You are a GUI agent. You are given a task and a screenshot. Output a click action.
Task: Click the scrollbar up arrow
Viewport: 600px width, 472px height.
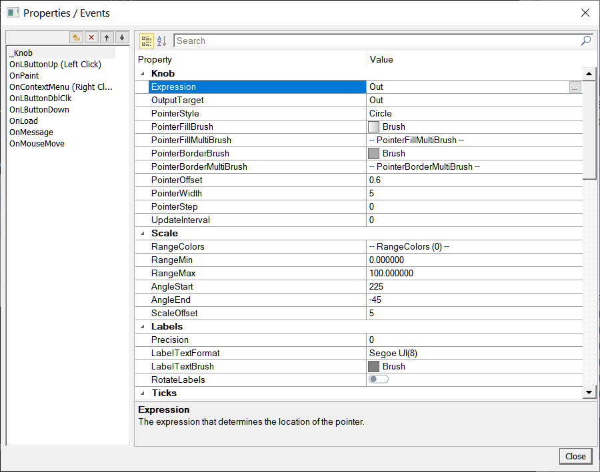click(589, 74)
